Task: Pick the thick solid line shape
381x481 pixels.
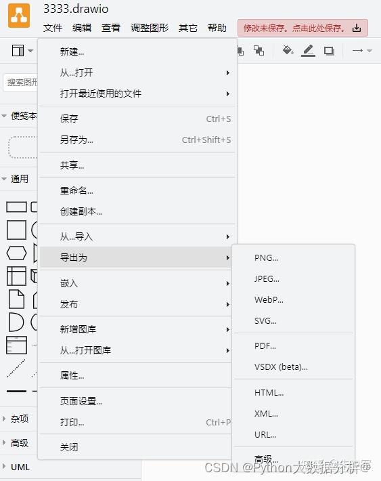Action: click(x=16, y=391)
